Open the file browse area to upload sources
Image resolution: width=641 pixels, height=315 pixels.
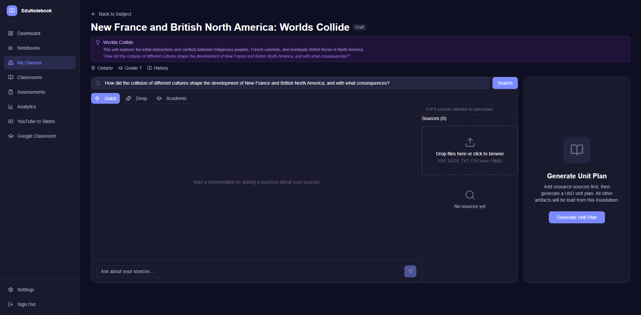469,150
